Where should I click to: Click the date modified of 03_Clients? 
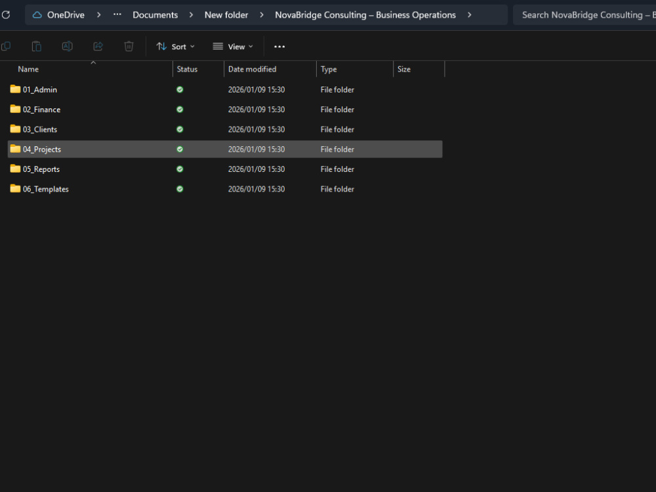click(256, 129)
